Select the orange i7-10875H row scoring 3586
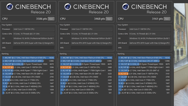The image size is (188, 106). pyautogui.click(x=28, y=67)
